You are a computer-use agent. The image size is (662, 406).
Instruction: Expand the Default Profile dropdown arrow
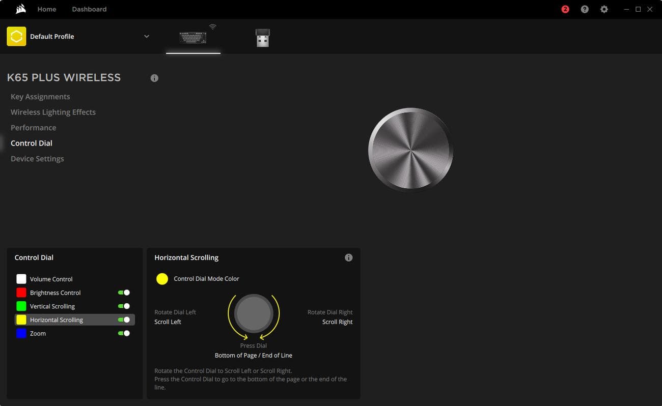(x=147, y=37)
